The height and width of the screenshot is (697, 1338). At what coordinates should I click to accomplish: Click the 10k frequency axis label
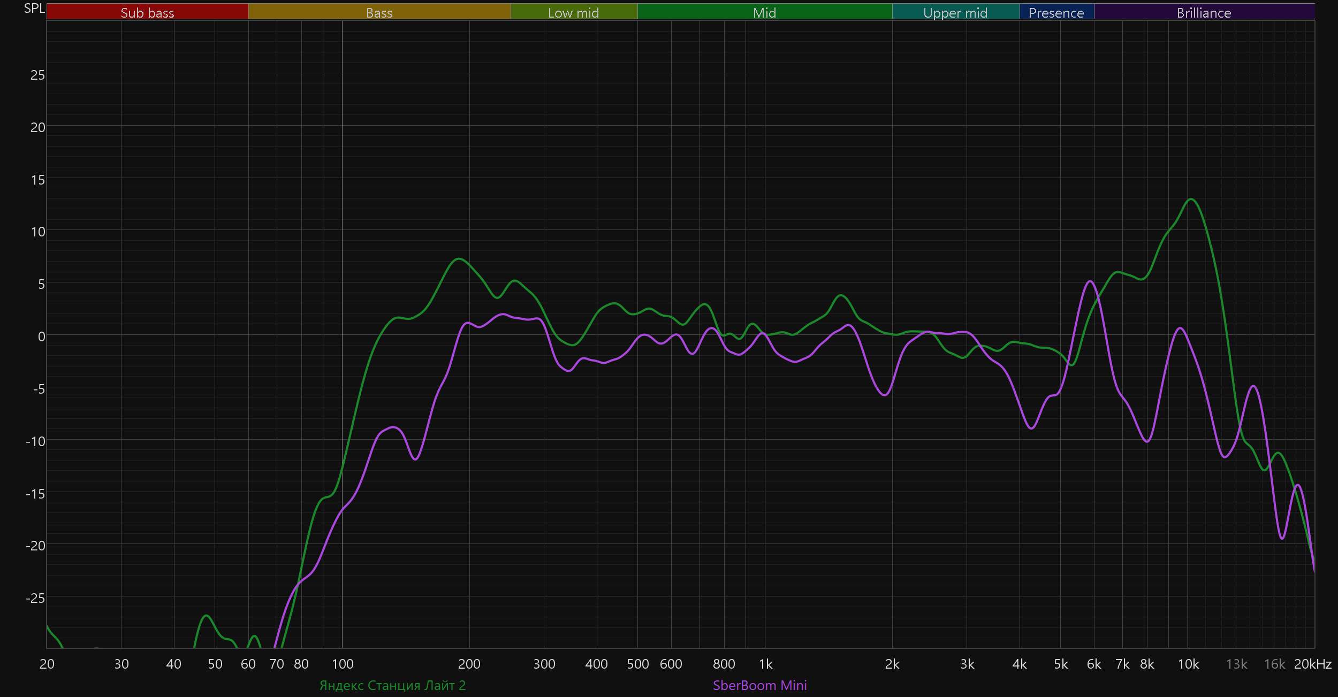pyautogui.click(x=1188, y=664)
